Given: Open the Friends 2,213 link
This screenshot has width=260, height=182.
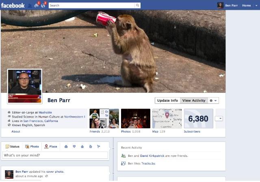Looking at the screenshot, I should (x=100, y=132).
